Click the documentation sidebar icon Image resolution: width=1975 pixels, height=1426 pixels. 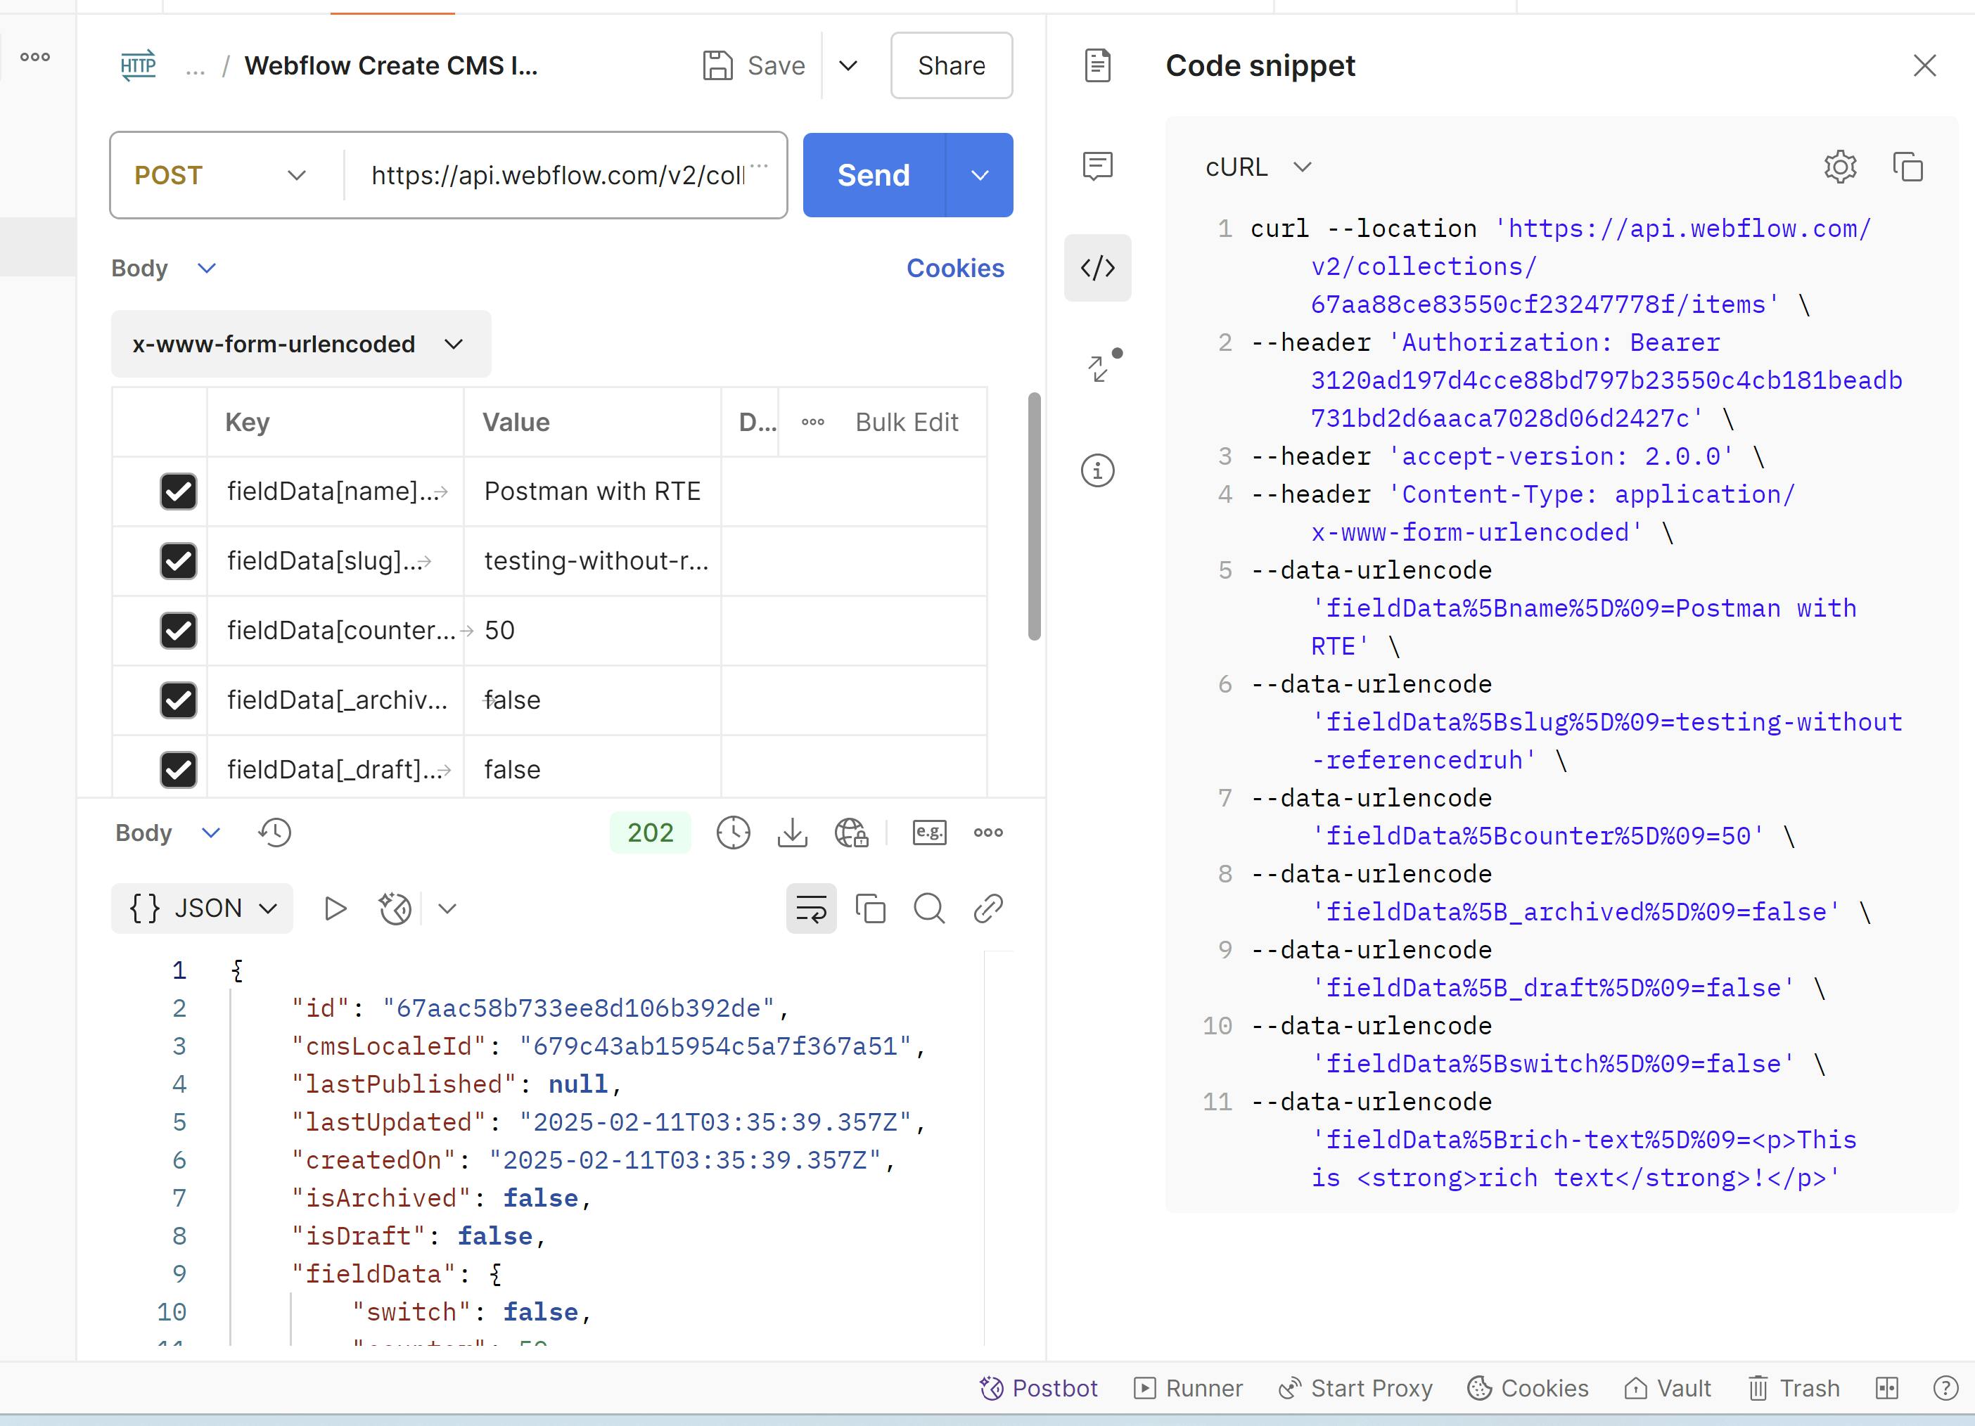1097,65
